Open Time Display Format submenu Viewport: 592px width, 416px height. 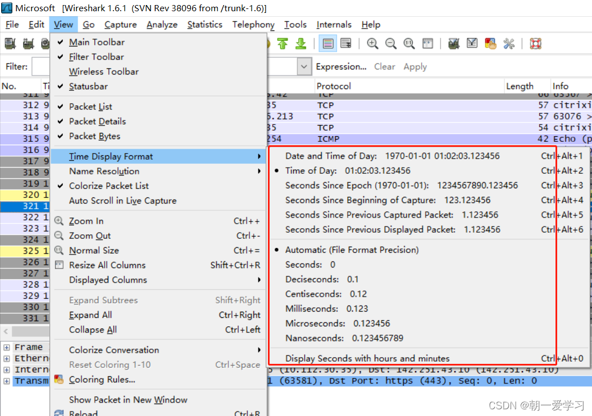[x=160, y=156]
